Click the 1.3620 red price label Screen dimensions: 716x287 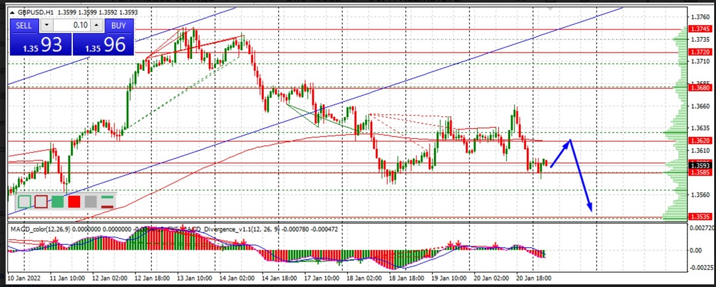pos(699,141)
